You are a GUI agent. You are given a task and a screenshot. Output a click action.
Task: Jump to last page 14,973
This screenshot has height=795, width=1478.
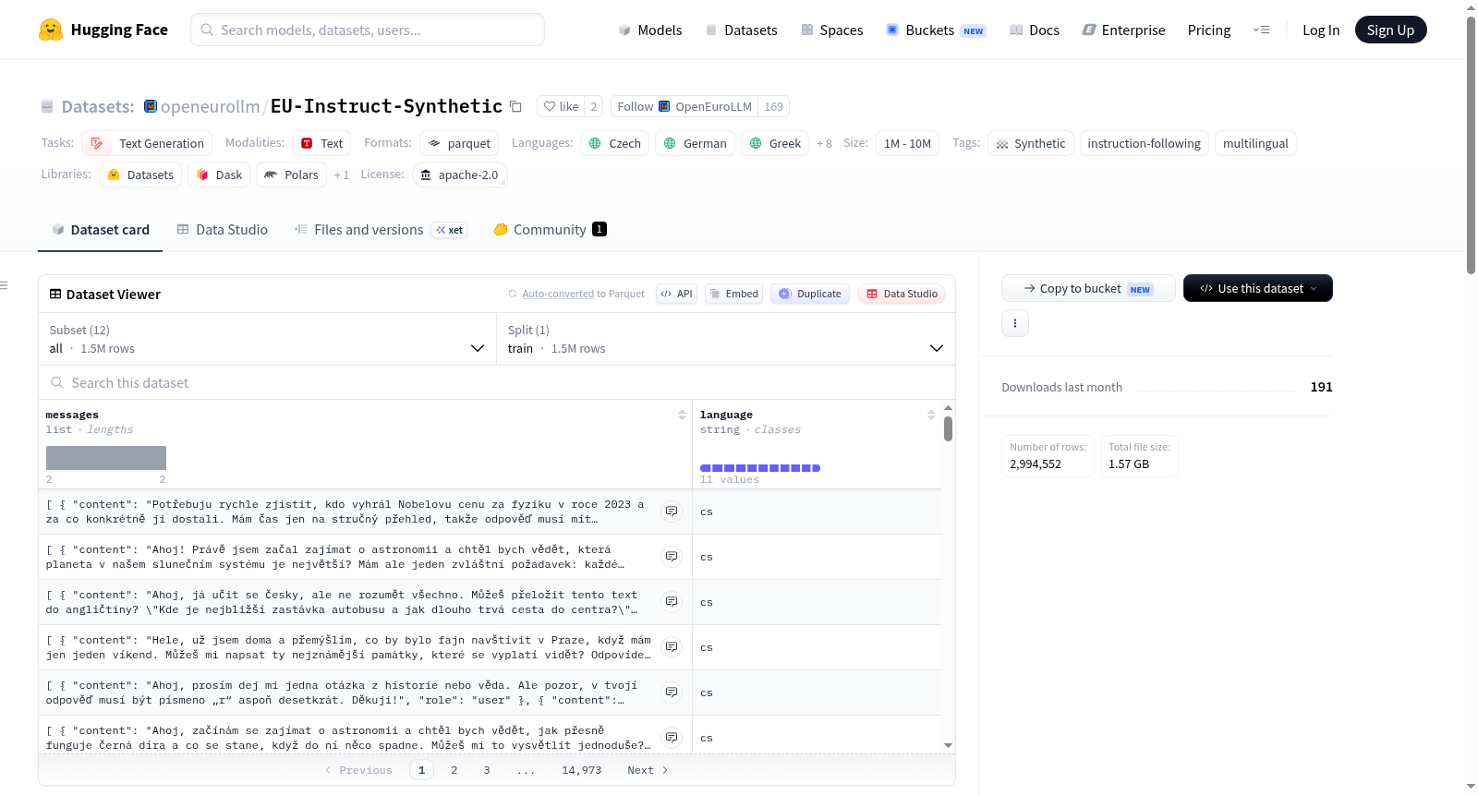click(581, 770)
